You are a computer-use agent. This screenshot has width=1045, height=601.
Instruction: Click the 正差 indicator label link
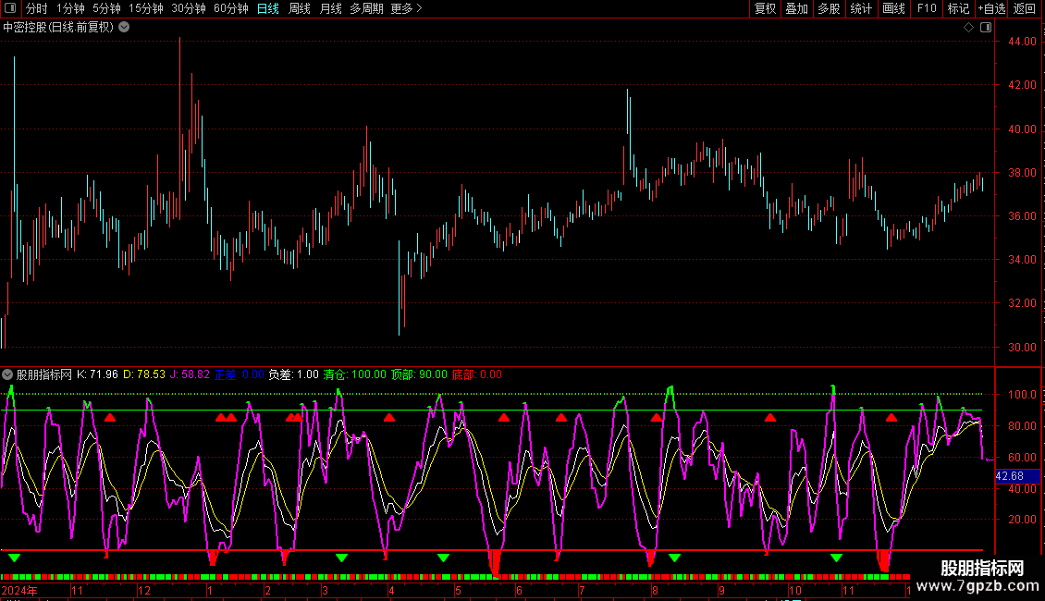coord(226,374)
